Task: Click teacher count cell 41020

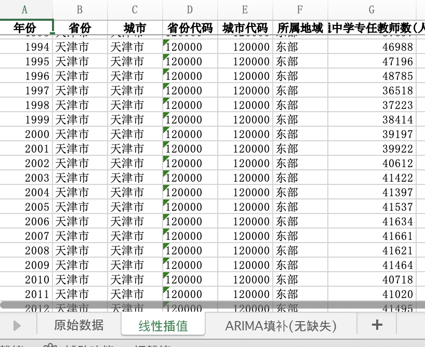Action: (x=372, y=294)
